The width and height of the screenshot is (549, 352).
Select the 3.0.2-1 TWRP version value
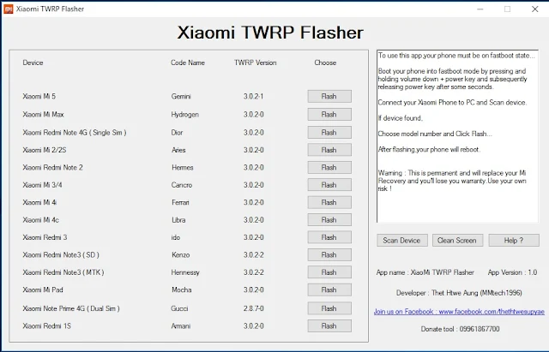coord(254,97)
